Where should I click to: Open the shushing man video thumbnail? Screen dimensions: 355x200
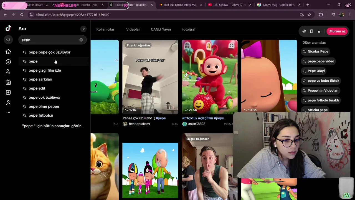[207, 167]
